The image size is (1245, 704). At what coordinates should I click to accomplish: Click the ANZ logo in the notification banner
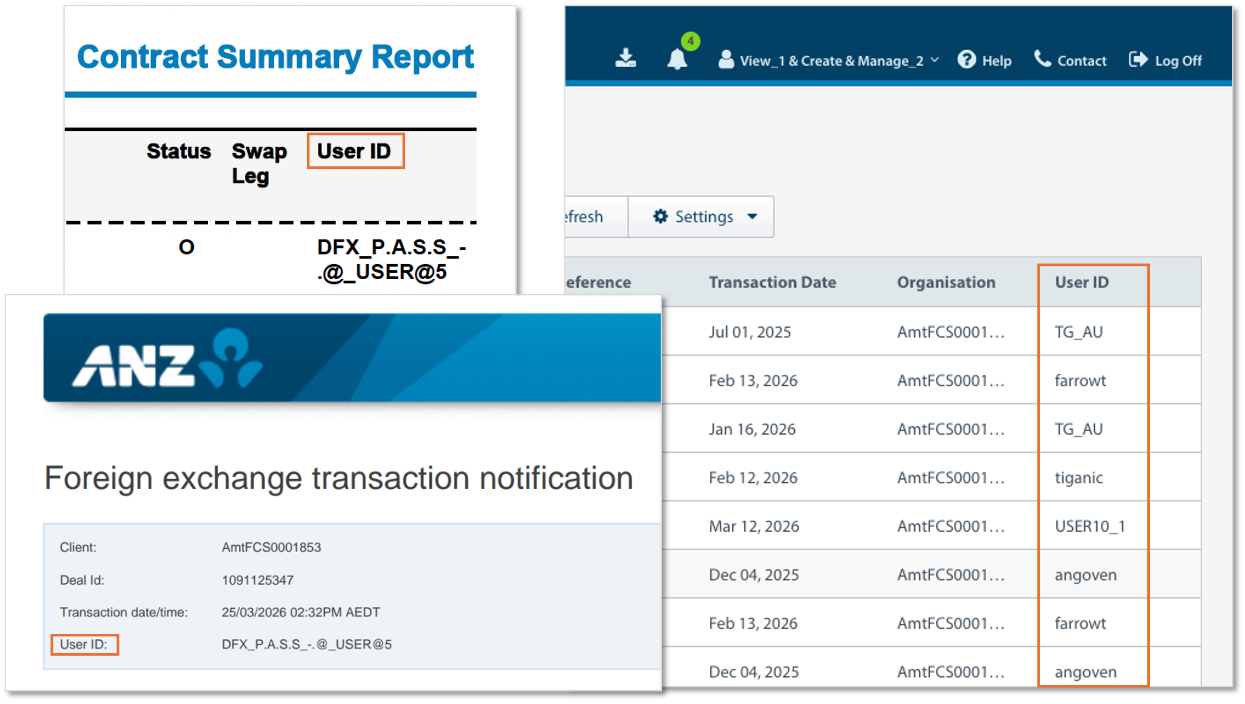point(168,358)
